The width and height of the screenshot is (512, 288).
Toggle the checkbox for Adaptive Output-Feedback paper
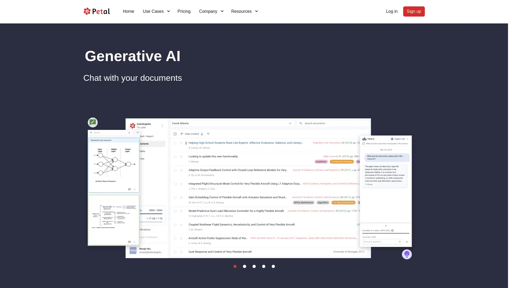pyautogui.click(x=175, y=170)
